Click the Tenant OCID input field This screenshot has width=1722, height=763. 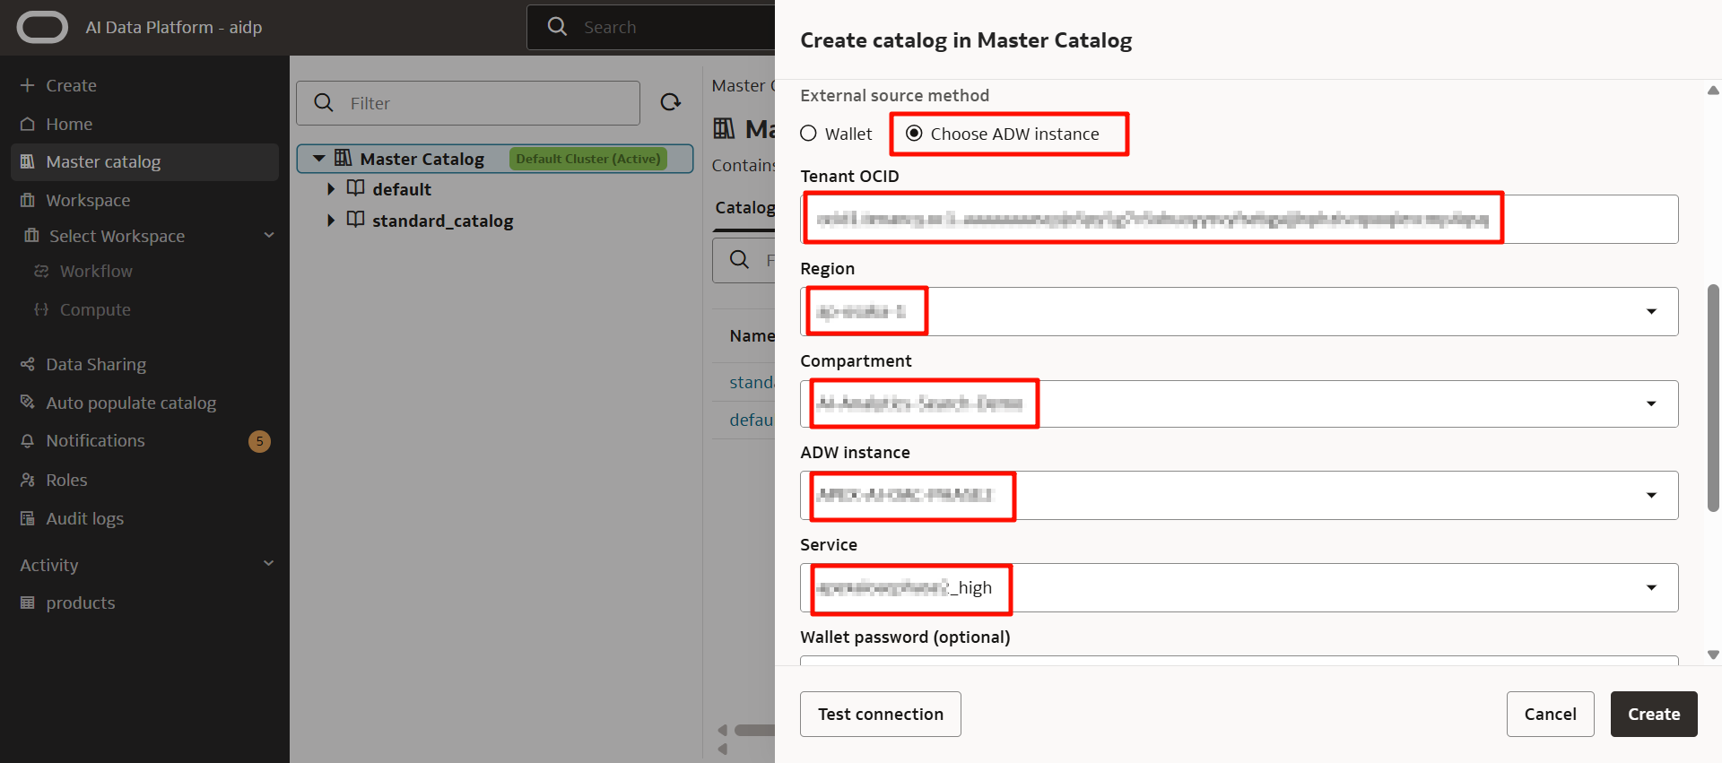pos(1239,219)
